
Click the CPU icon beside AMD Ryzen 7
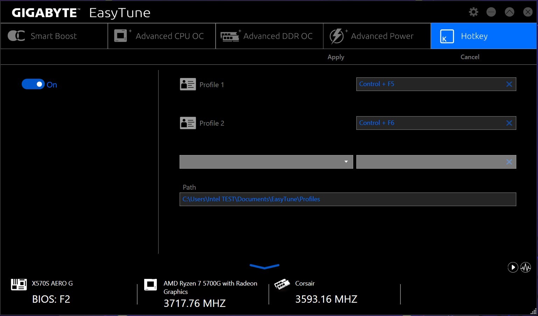pyautogui.click(x=151, y=285)
